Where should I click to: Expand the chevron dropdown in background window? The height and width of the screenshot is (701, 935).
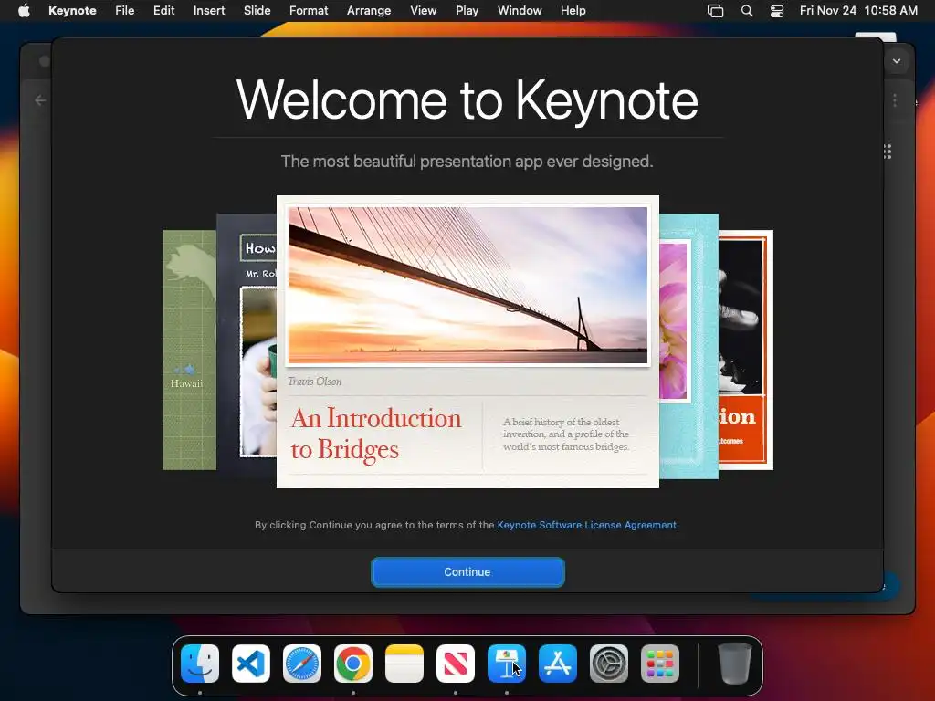coord(897,61)
